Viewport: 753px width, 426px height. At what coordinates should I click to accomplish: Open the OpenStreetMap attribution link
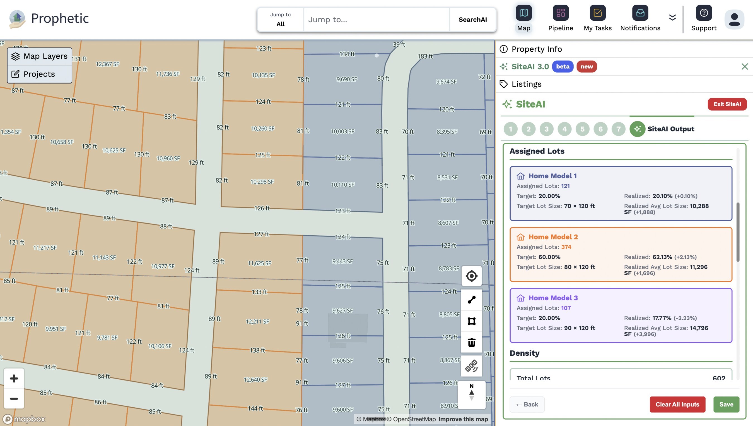(x=411, y=419)
